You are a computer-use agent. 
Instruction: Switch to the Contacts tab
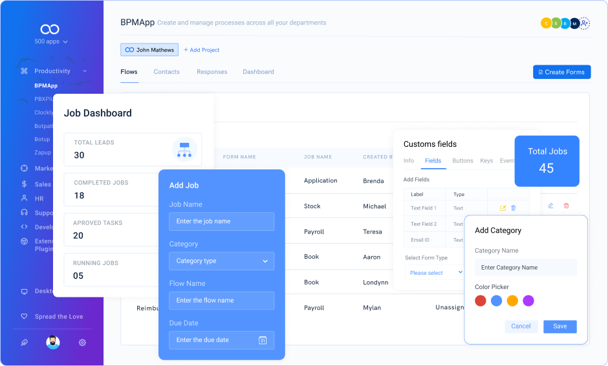click(166, 72)
